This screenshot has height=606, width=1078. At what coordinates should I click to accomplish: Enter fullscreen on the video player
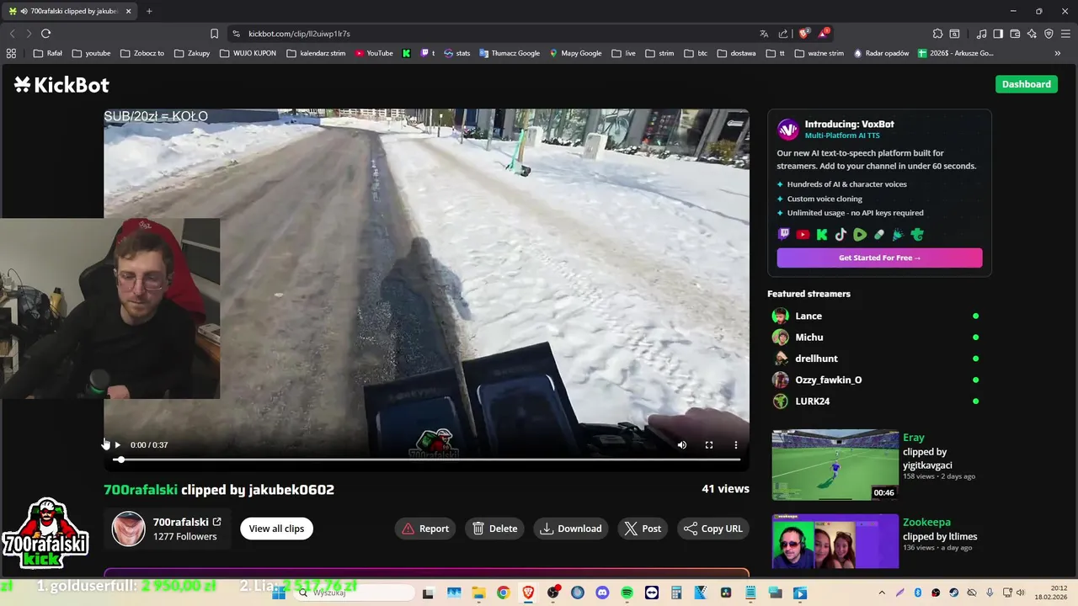click(x=709, y=445)
